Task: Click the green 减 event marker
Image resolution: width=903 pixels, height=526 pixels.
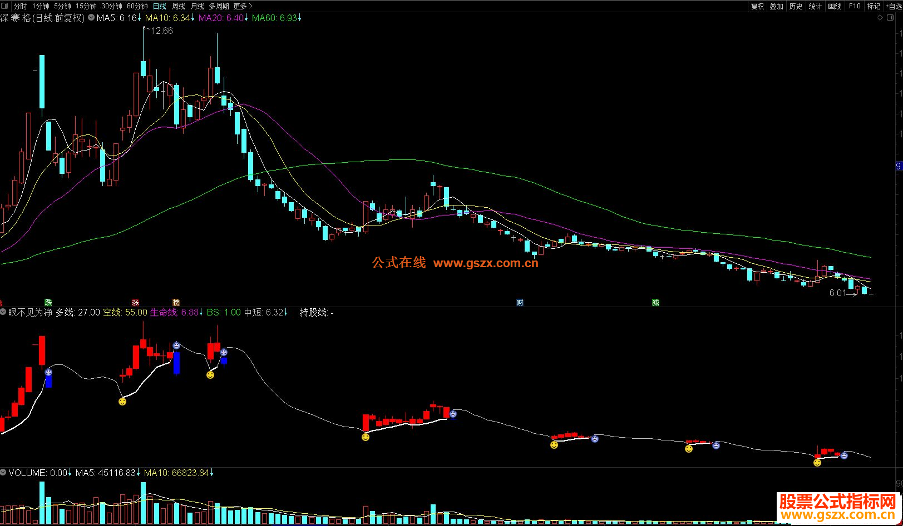Action: tap(655, 303)
